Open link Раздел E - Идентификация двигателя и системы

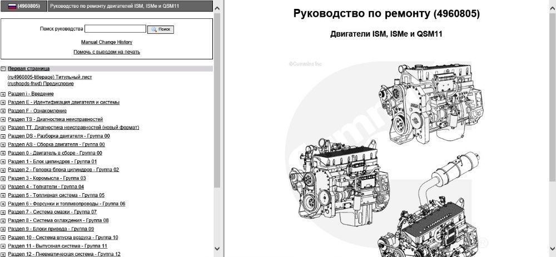coord(64,102)
